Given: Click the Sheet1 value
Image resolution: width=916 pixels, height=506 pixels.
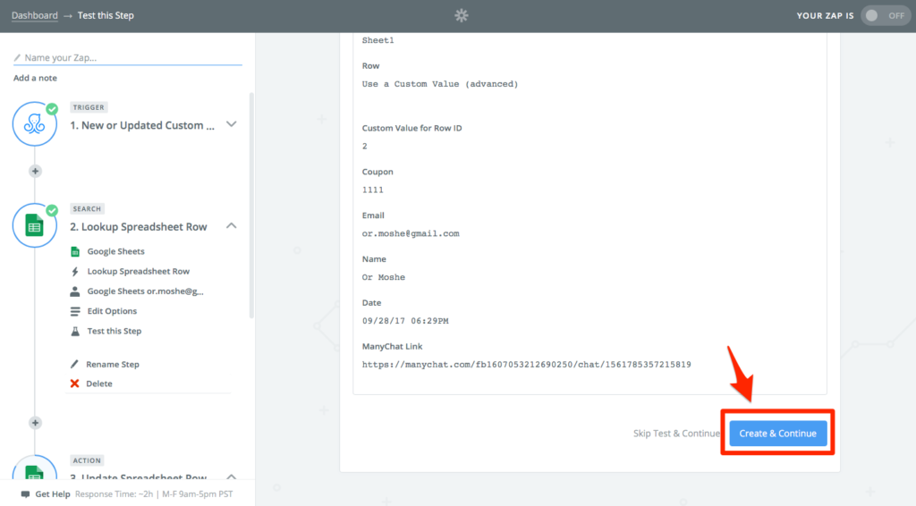Looking at the screenshot, I should [378, 40].
